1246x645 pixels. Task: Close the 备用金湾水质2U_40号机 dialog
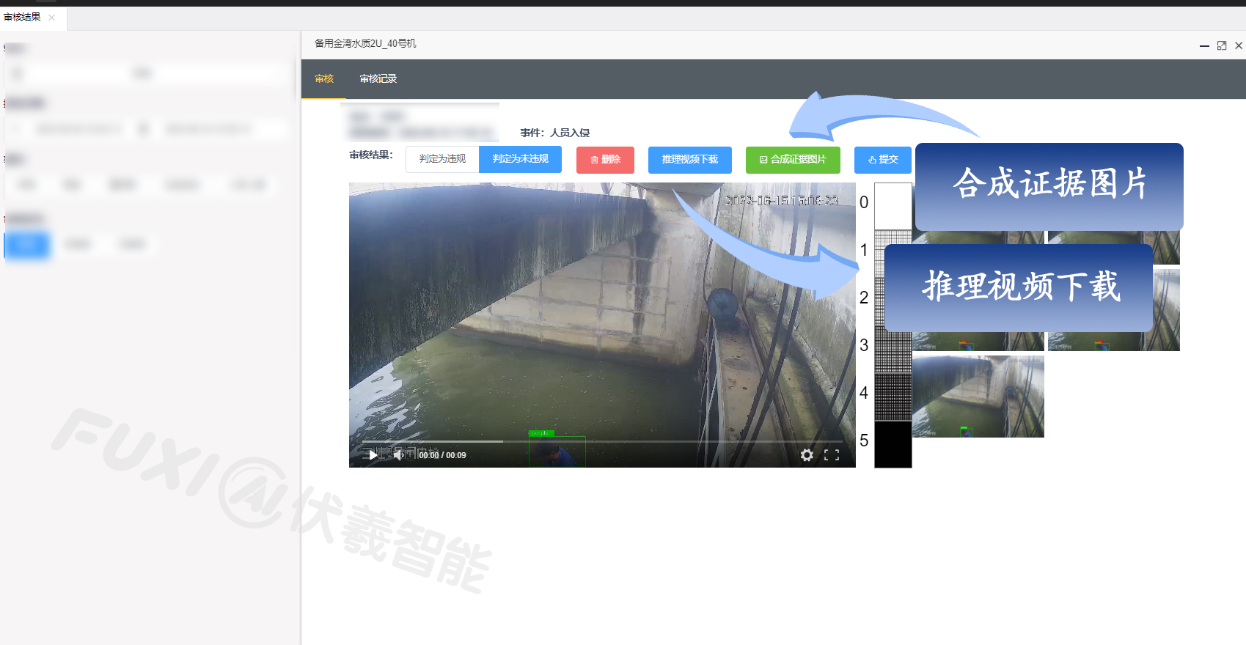(x=1239, y=45)
